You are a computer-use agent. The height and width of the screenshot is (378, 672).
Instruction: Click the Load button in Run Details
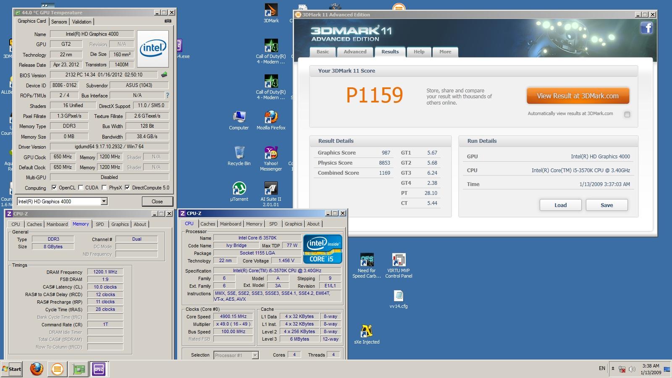(560, 205)
